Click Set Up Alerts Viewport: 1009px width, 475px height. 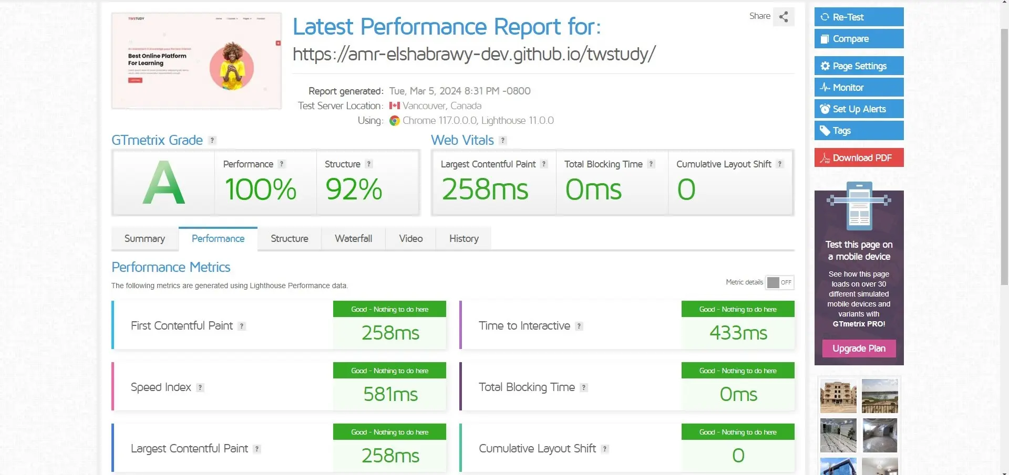point(859,109)
